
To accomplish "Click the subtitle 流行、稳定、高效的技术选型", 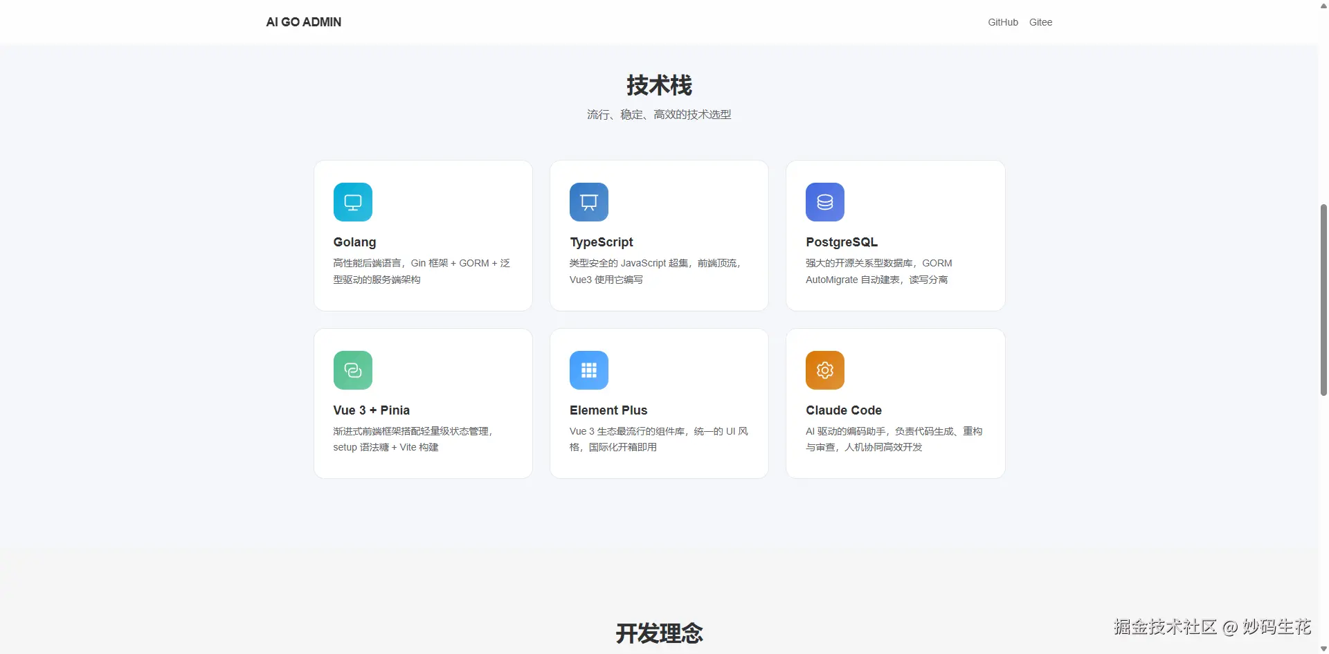I will pos(659,115).
